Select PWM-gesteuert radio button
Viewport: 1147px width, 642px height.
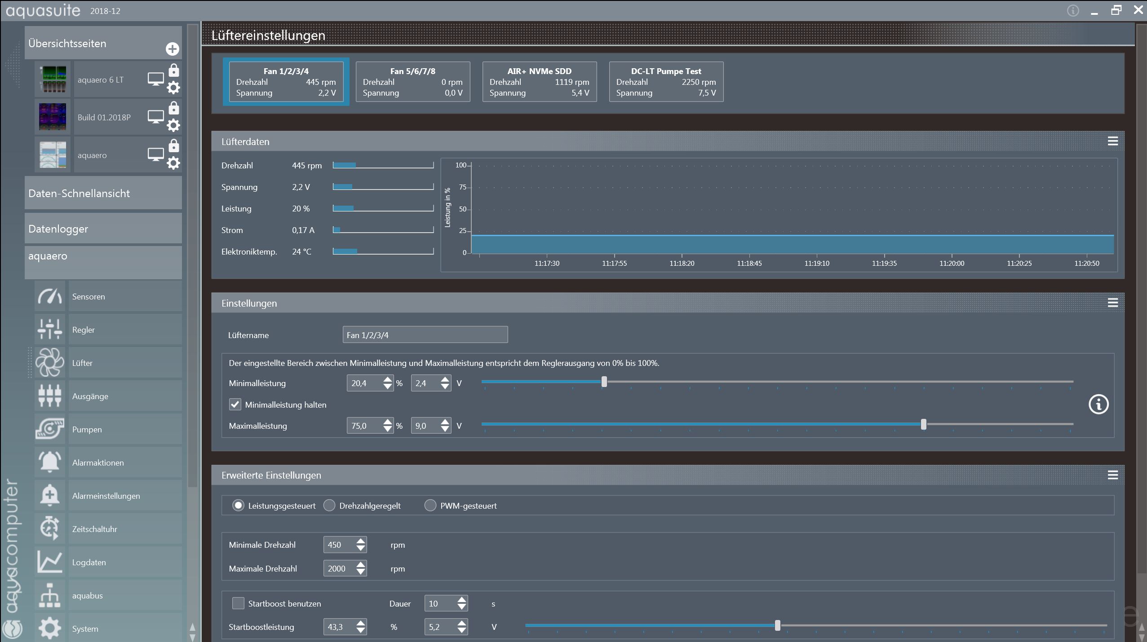pos(430,506)
